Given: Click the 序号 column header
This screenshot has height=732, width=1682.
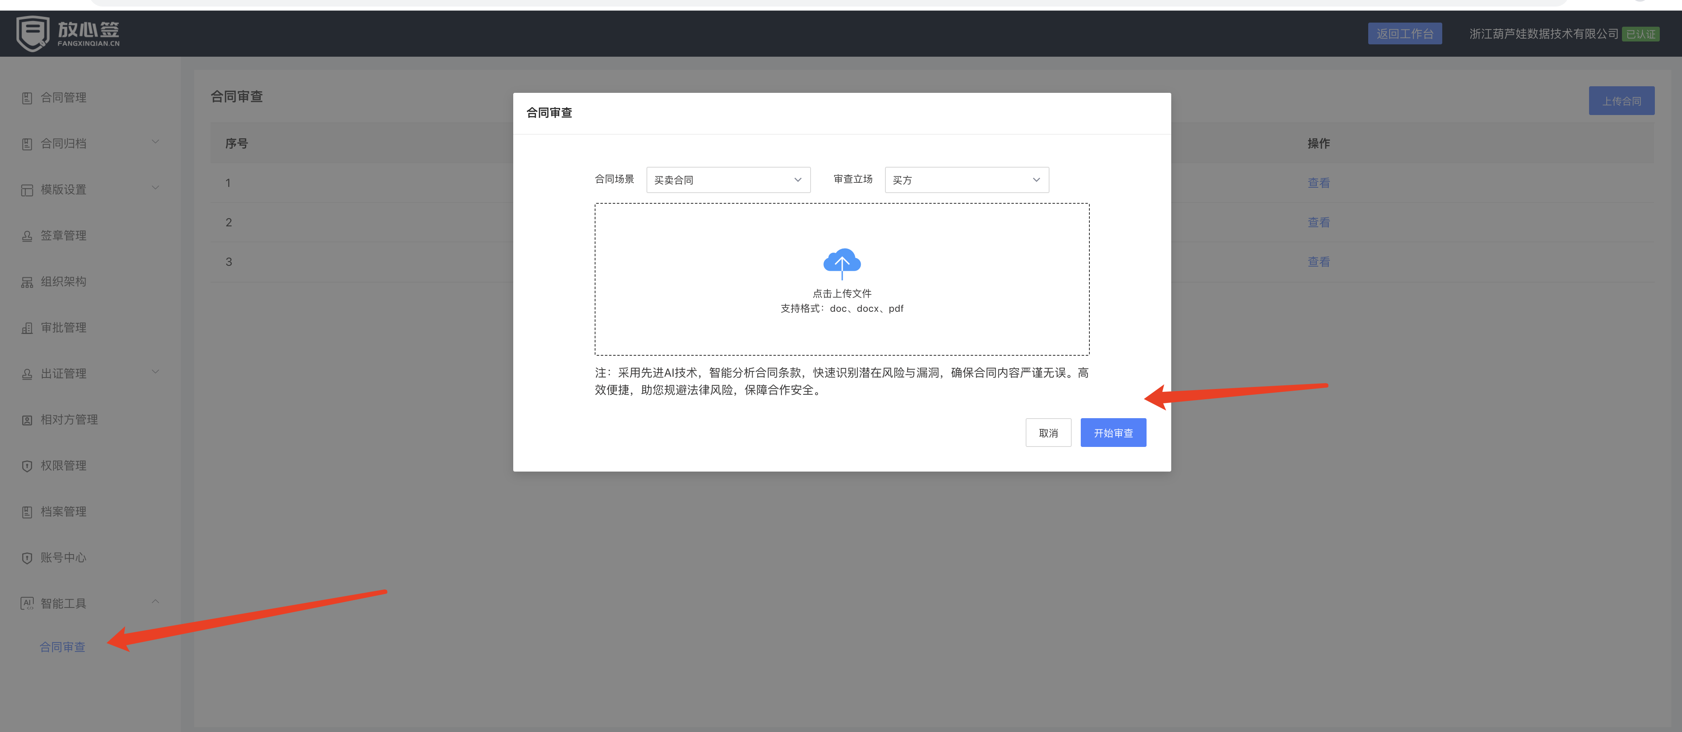Looking at the screenshot, I should click(236, 143).
